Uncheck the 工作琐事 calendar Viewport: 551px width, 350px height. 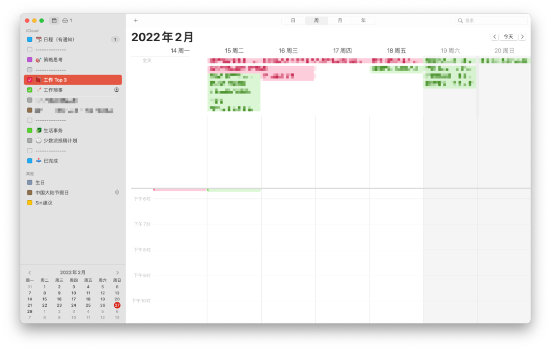30,90
